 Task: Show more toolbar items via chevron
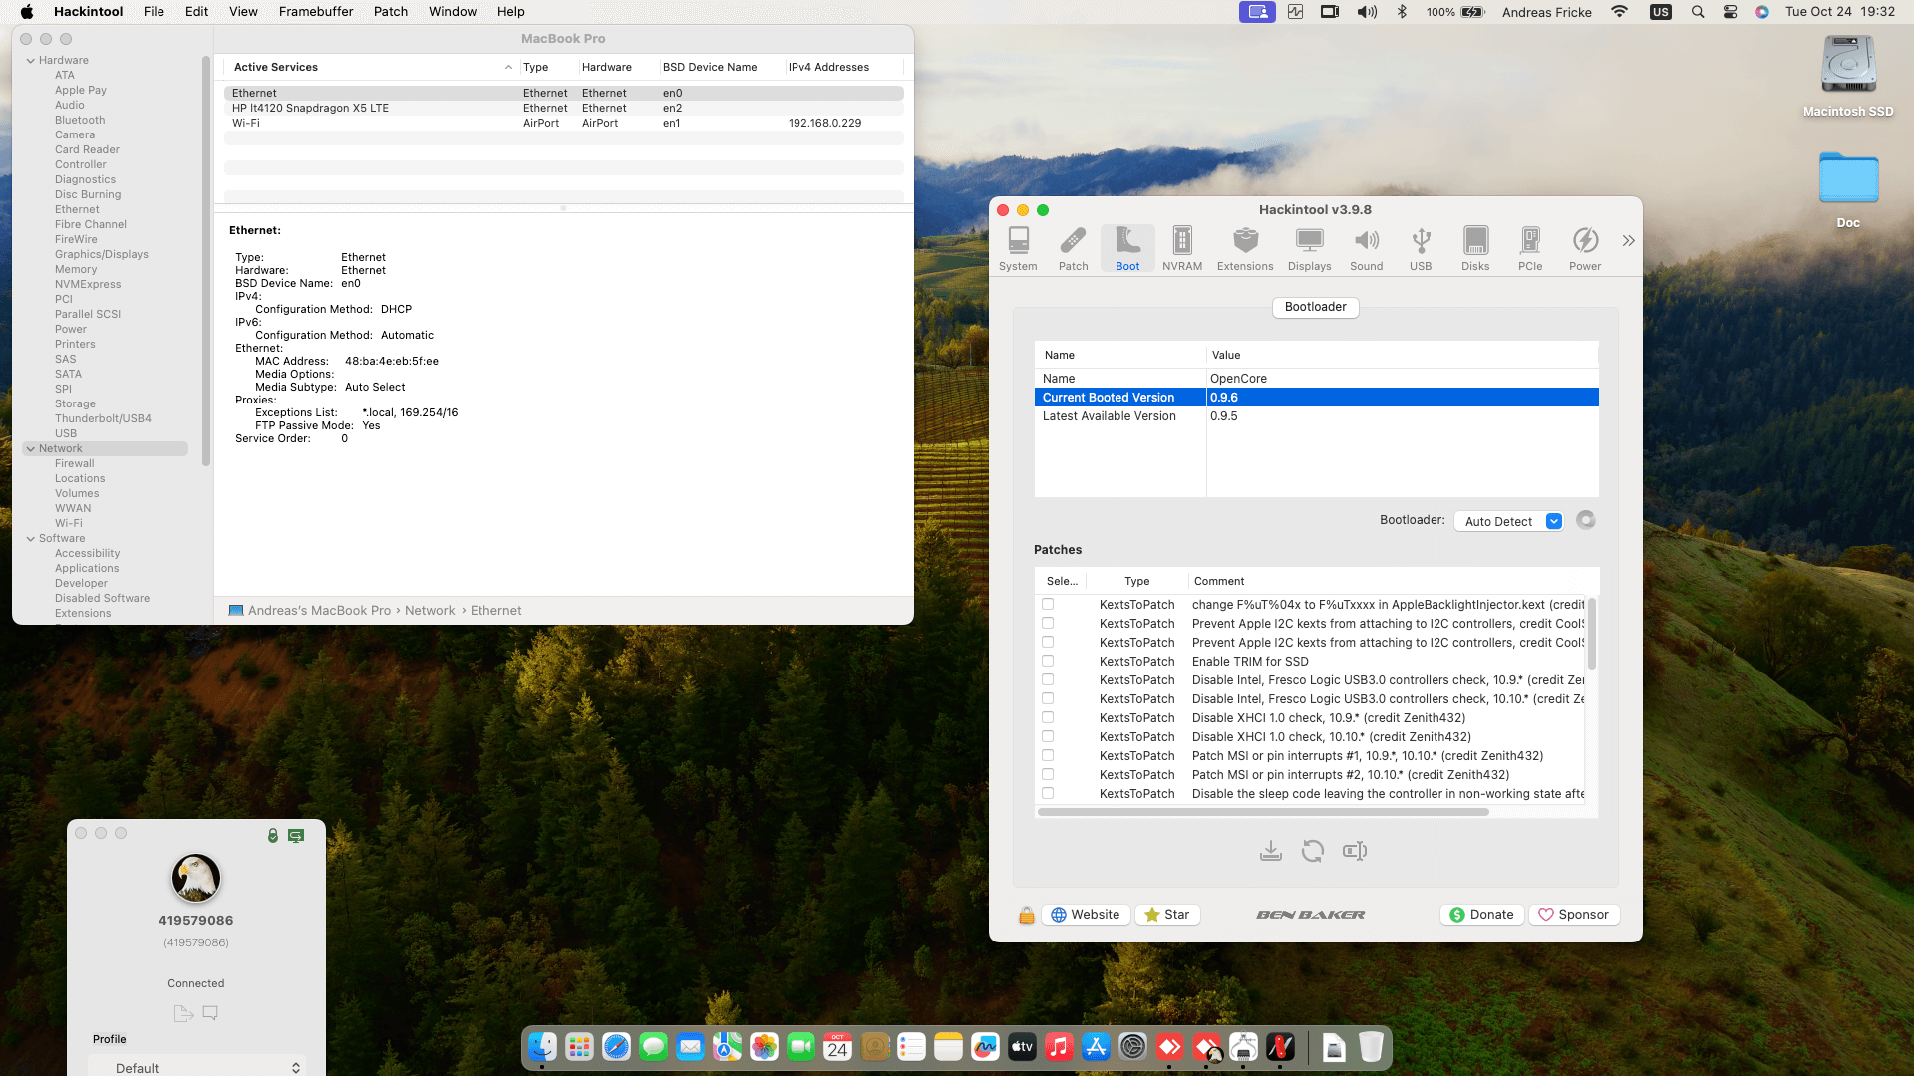click(x=1628, y=241)
